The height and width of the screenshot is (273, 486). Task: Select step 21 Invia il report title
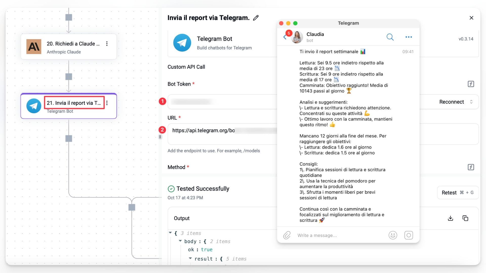click(74, 103)
